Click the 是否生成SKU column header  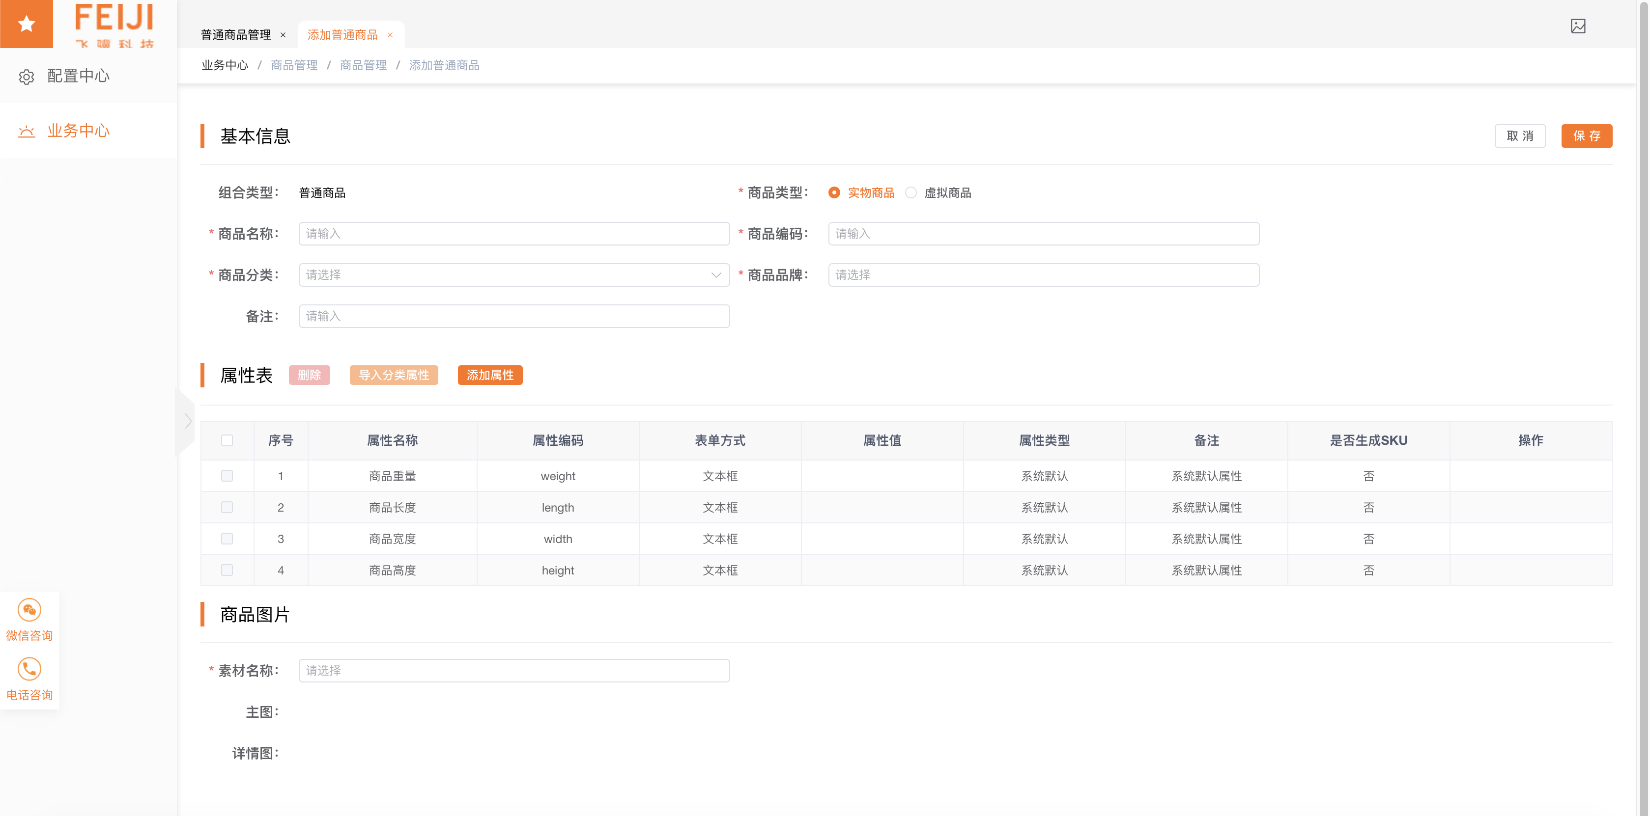(1368, 440)
